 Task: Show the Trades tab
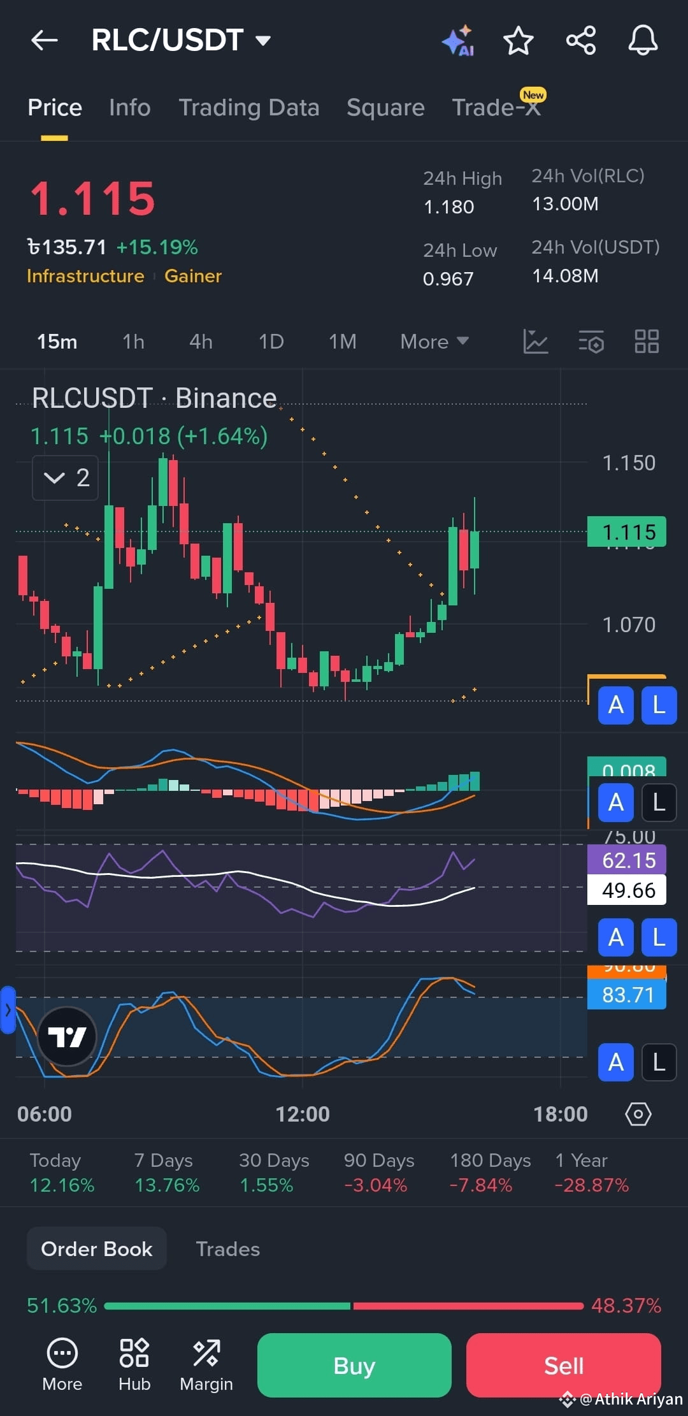(x=228, y=1249)
